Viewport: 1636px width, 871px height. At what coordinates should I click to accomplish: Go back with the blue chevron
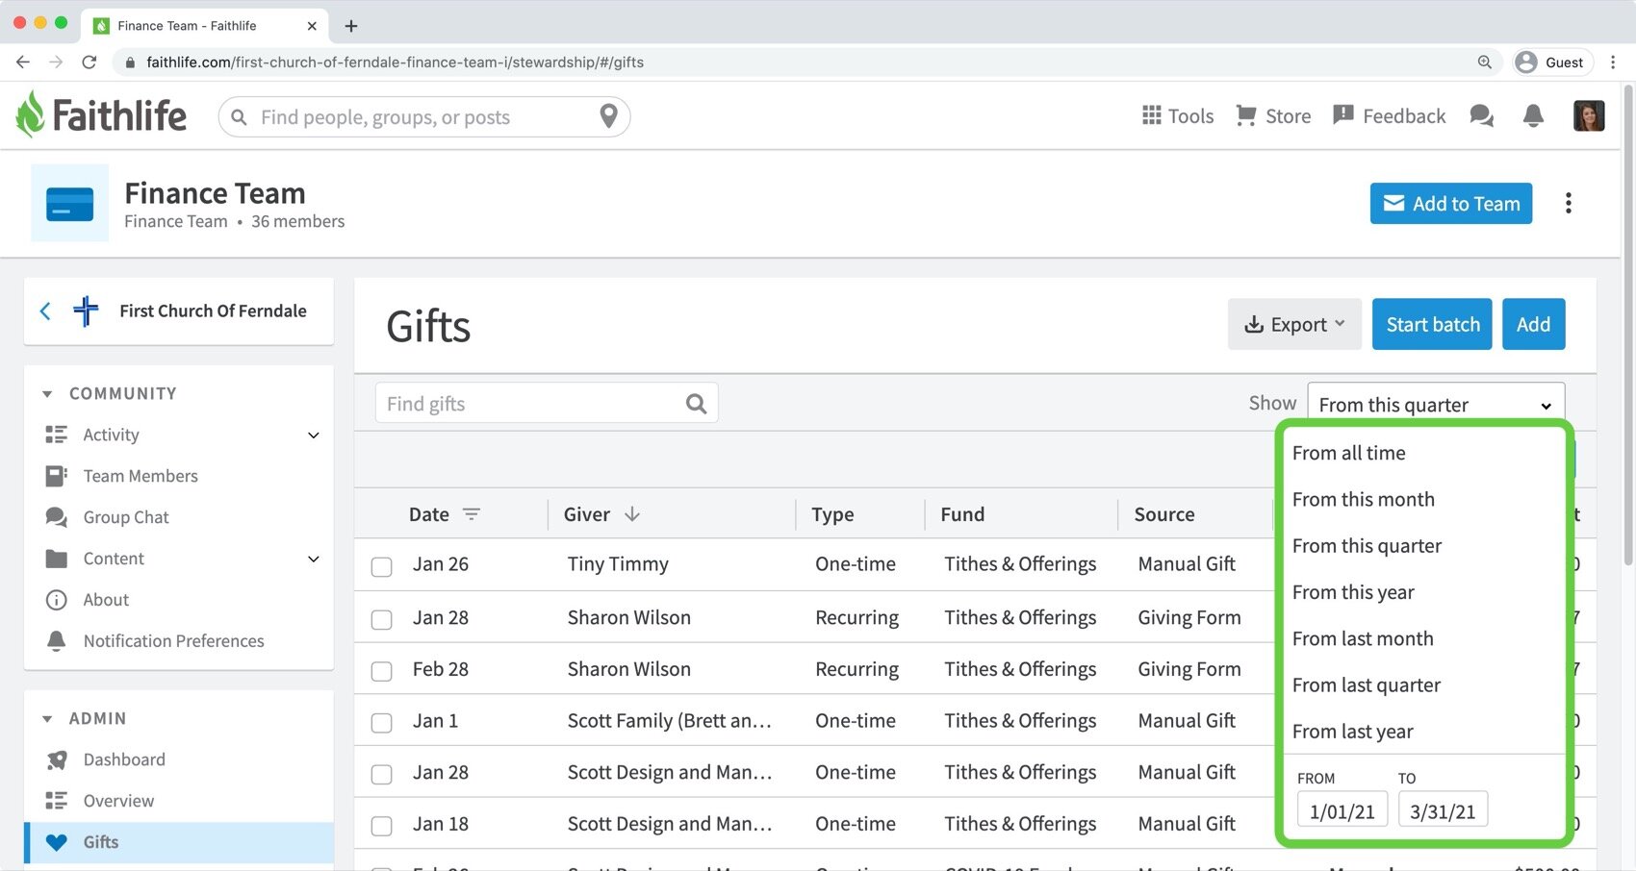tap(45, 311)
